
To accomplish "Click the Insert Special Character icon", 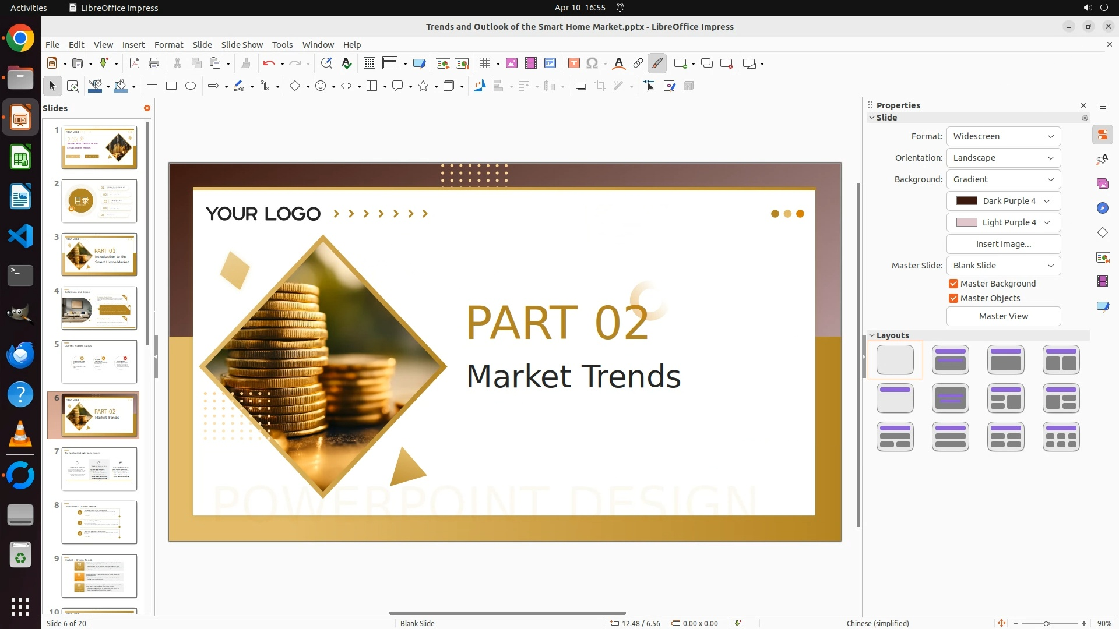I will coord(592,63).
